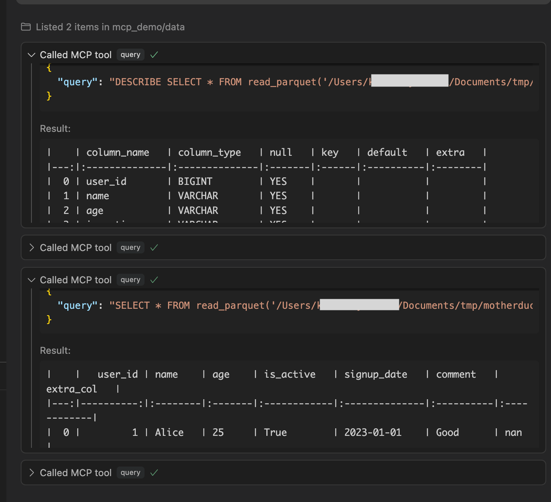Expand the collapsed MCP tool call below DESCRIBE result
Viewport: 551px width, 502px height.
[32, 248]
